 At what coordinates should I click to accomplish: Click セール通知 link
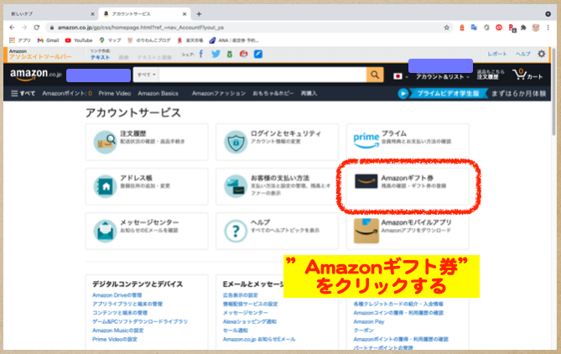tap(236, 331)
